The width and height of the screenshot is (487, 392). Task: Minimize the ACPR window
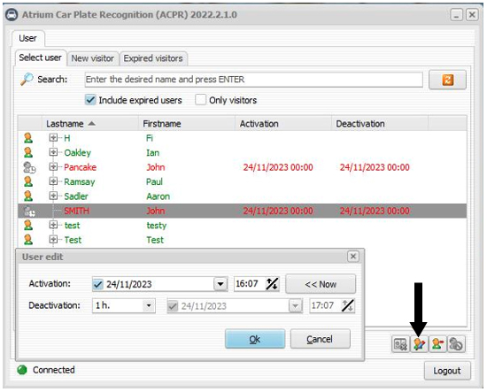pos(456,14)
